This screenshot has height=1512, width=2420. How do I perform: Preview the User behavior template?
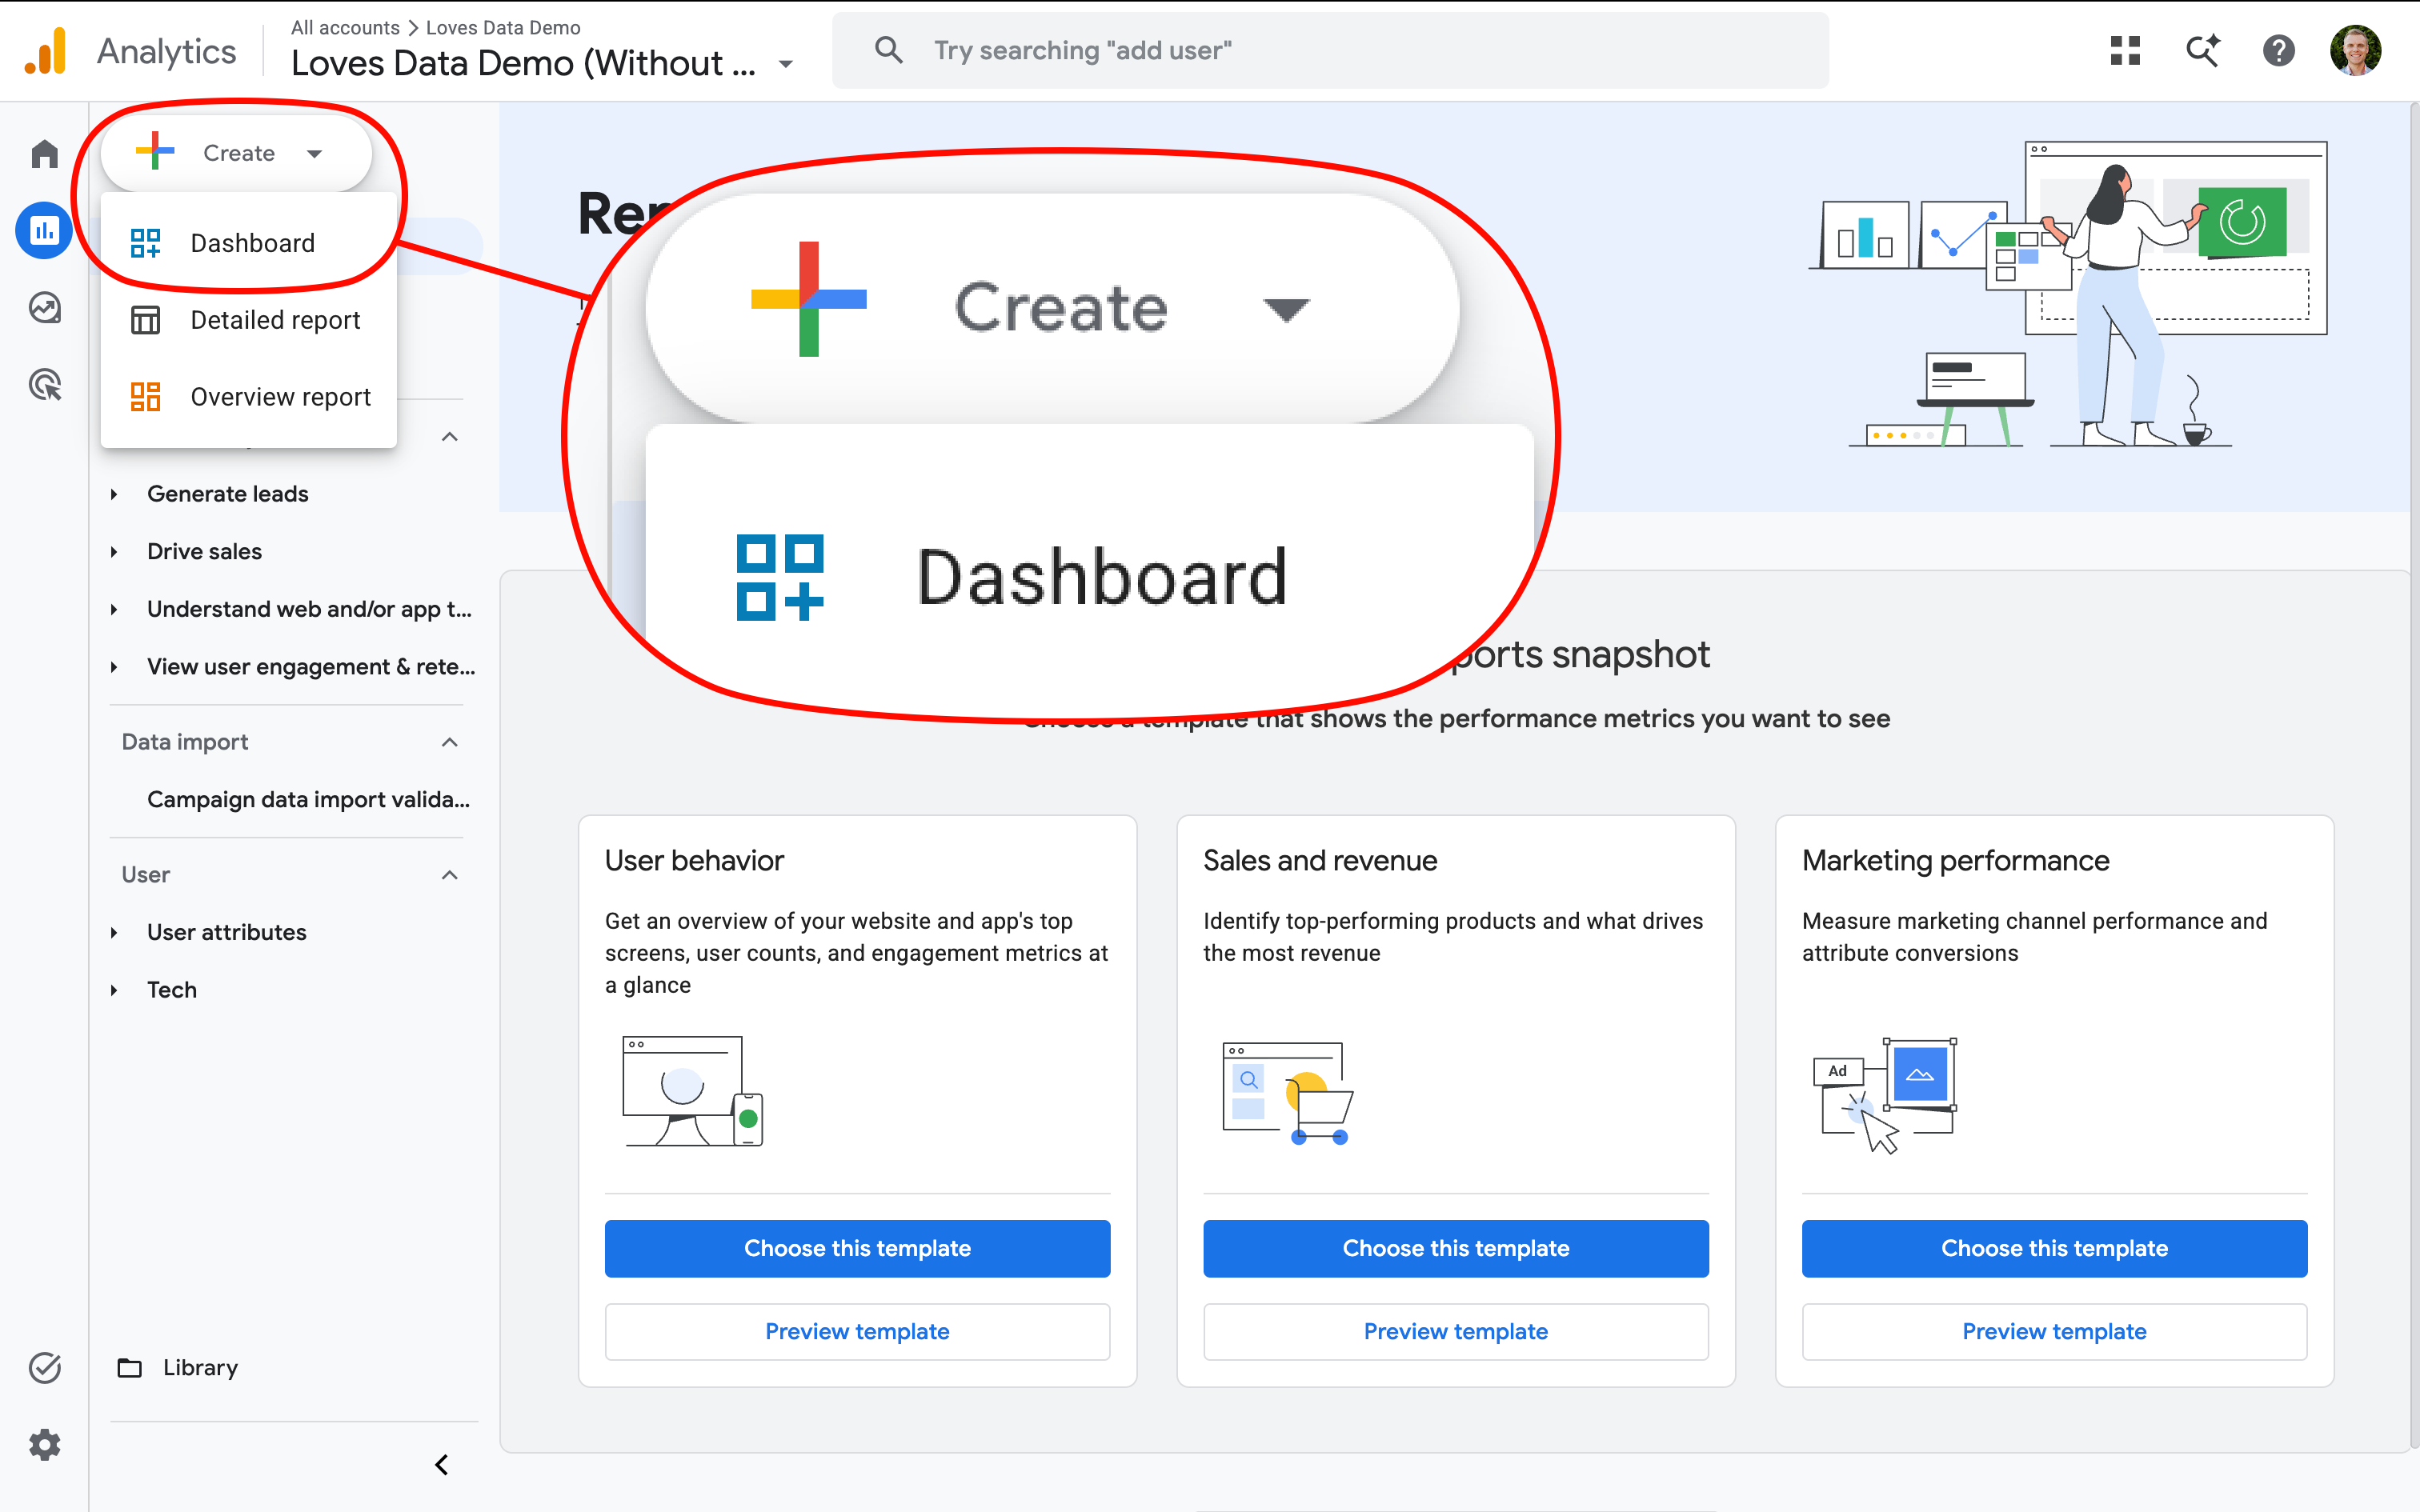click(857, 1331)
